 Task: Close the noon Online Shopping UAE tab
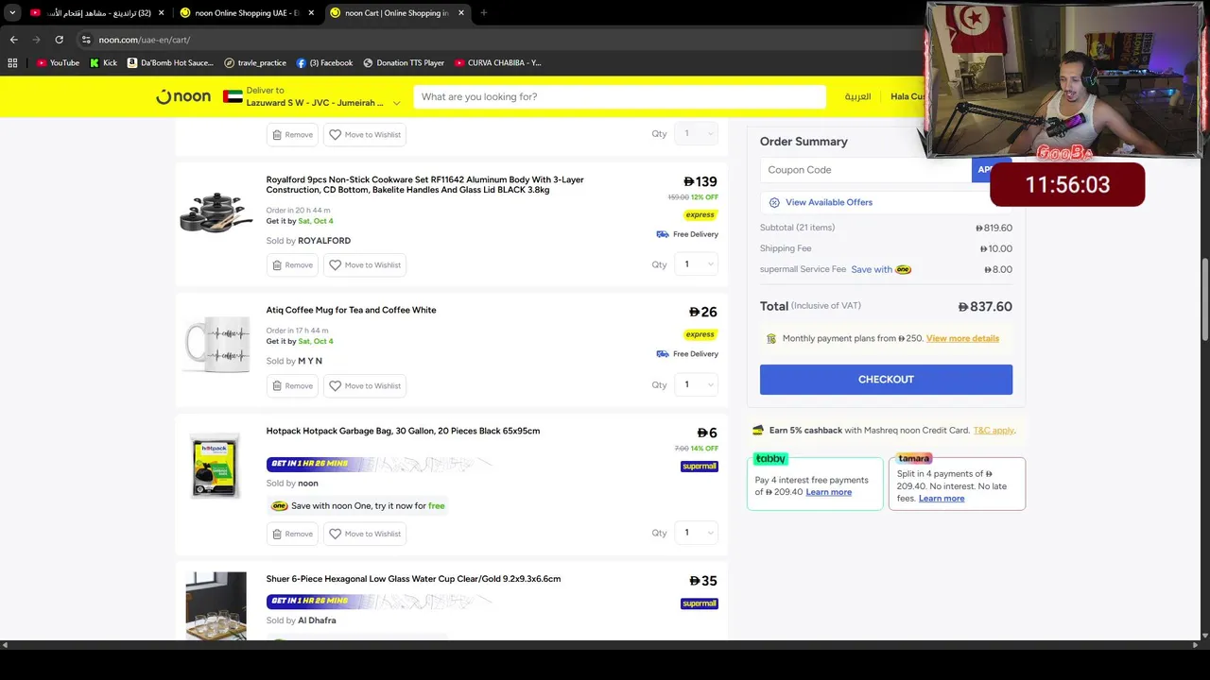[x=311, y=13]
